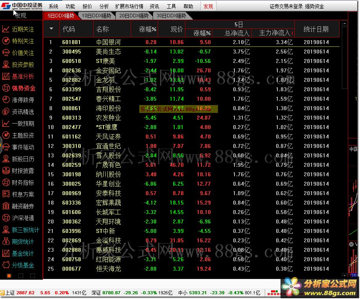Click the scrollbar up arrow
Image resolution: width=360 pixels, height=299 pixels.
pyautogui.click(x=344, y=23)
